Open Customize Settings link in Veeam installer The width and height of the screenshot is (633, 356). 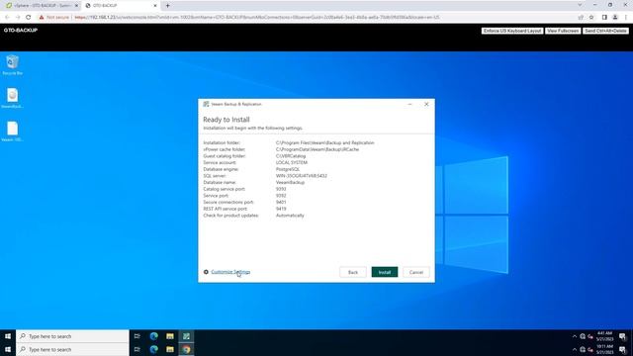tap(230, 272)
